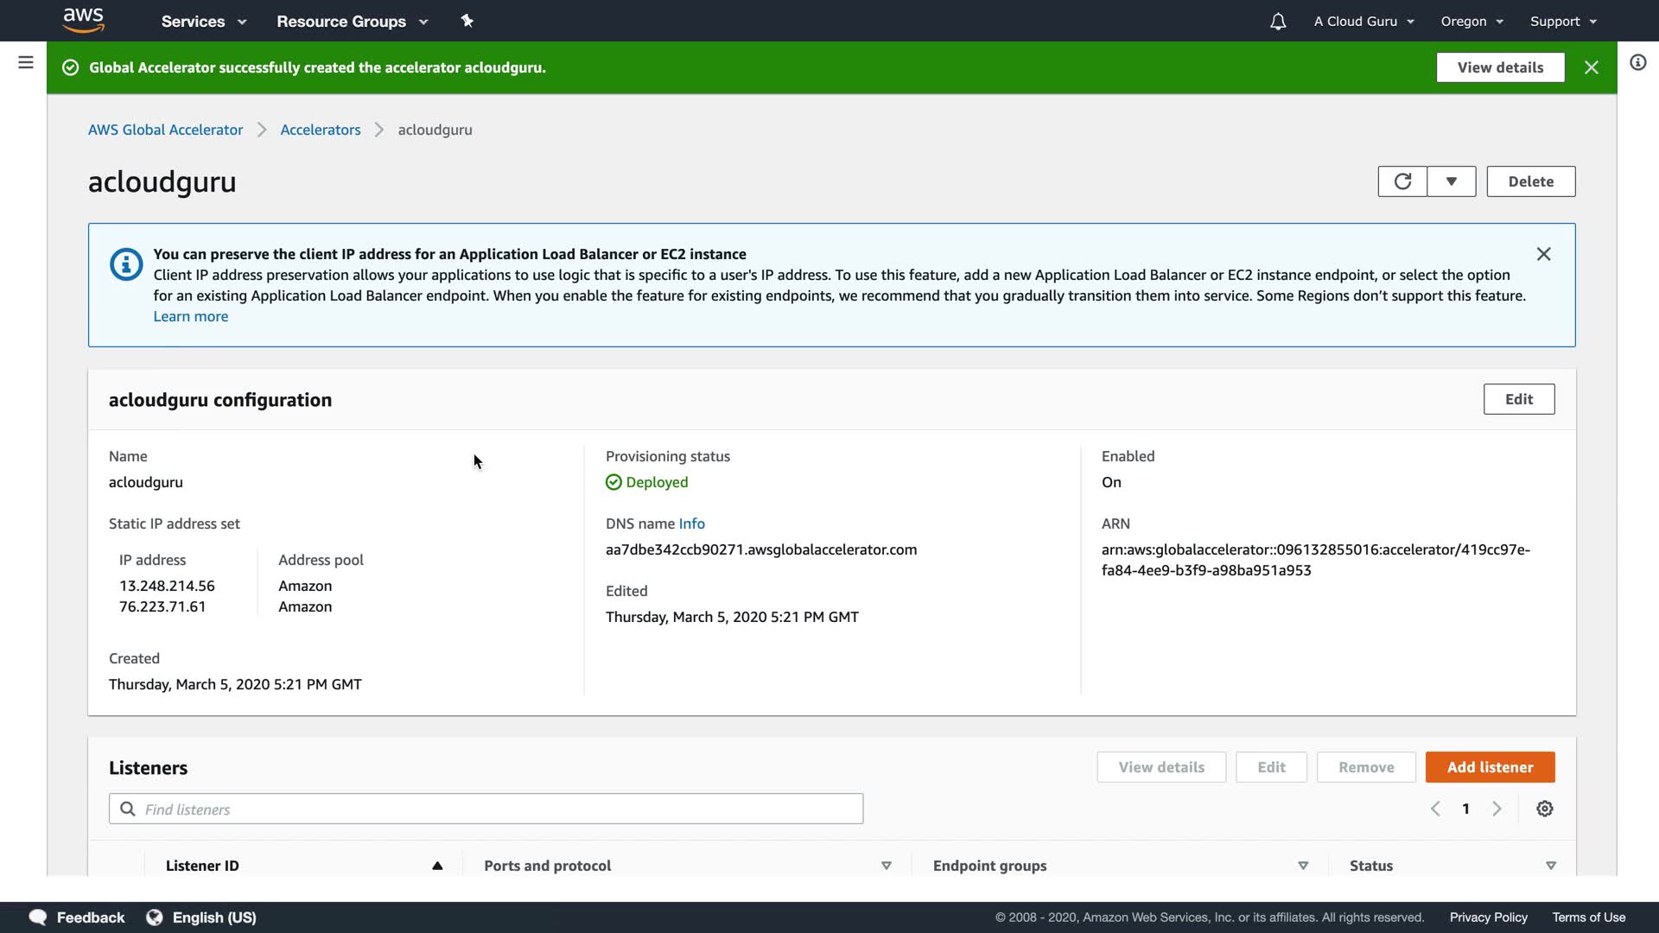Open the listeners table settings gear

(x=1545, y=809)
